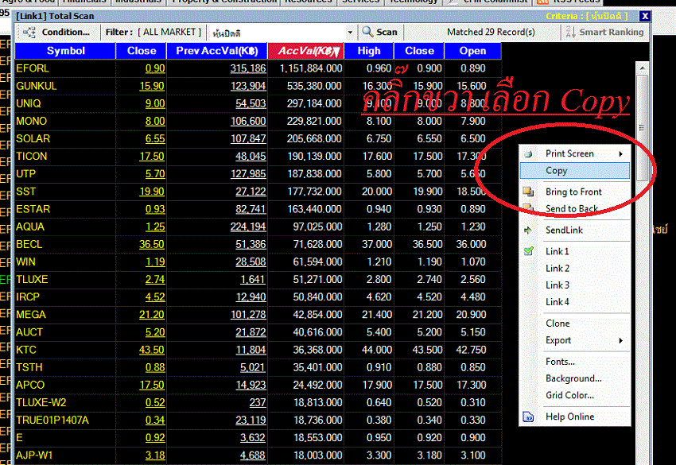Sort by the Prev AccVal column header
Viewport: 676px width, 465px height.
pyautogui.click(x=217, y=51)
